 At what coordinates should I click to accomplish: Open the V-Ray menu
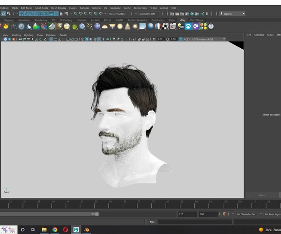[x=154, y=8]
